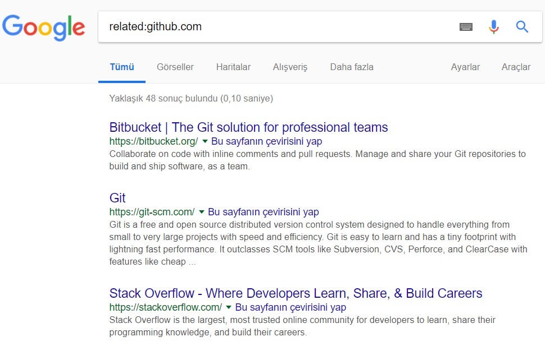This screenshot has height=346, width=545.
Task: Translate the Bitbucket page via Bu sayfanın çevirisini yap
Action: pyautogui.click(x=266, y=141)
